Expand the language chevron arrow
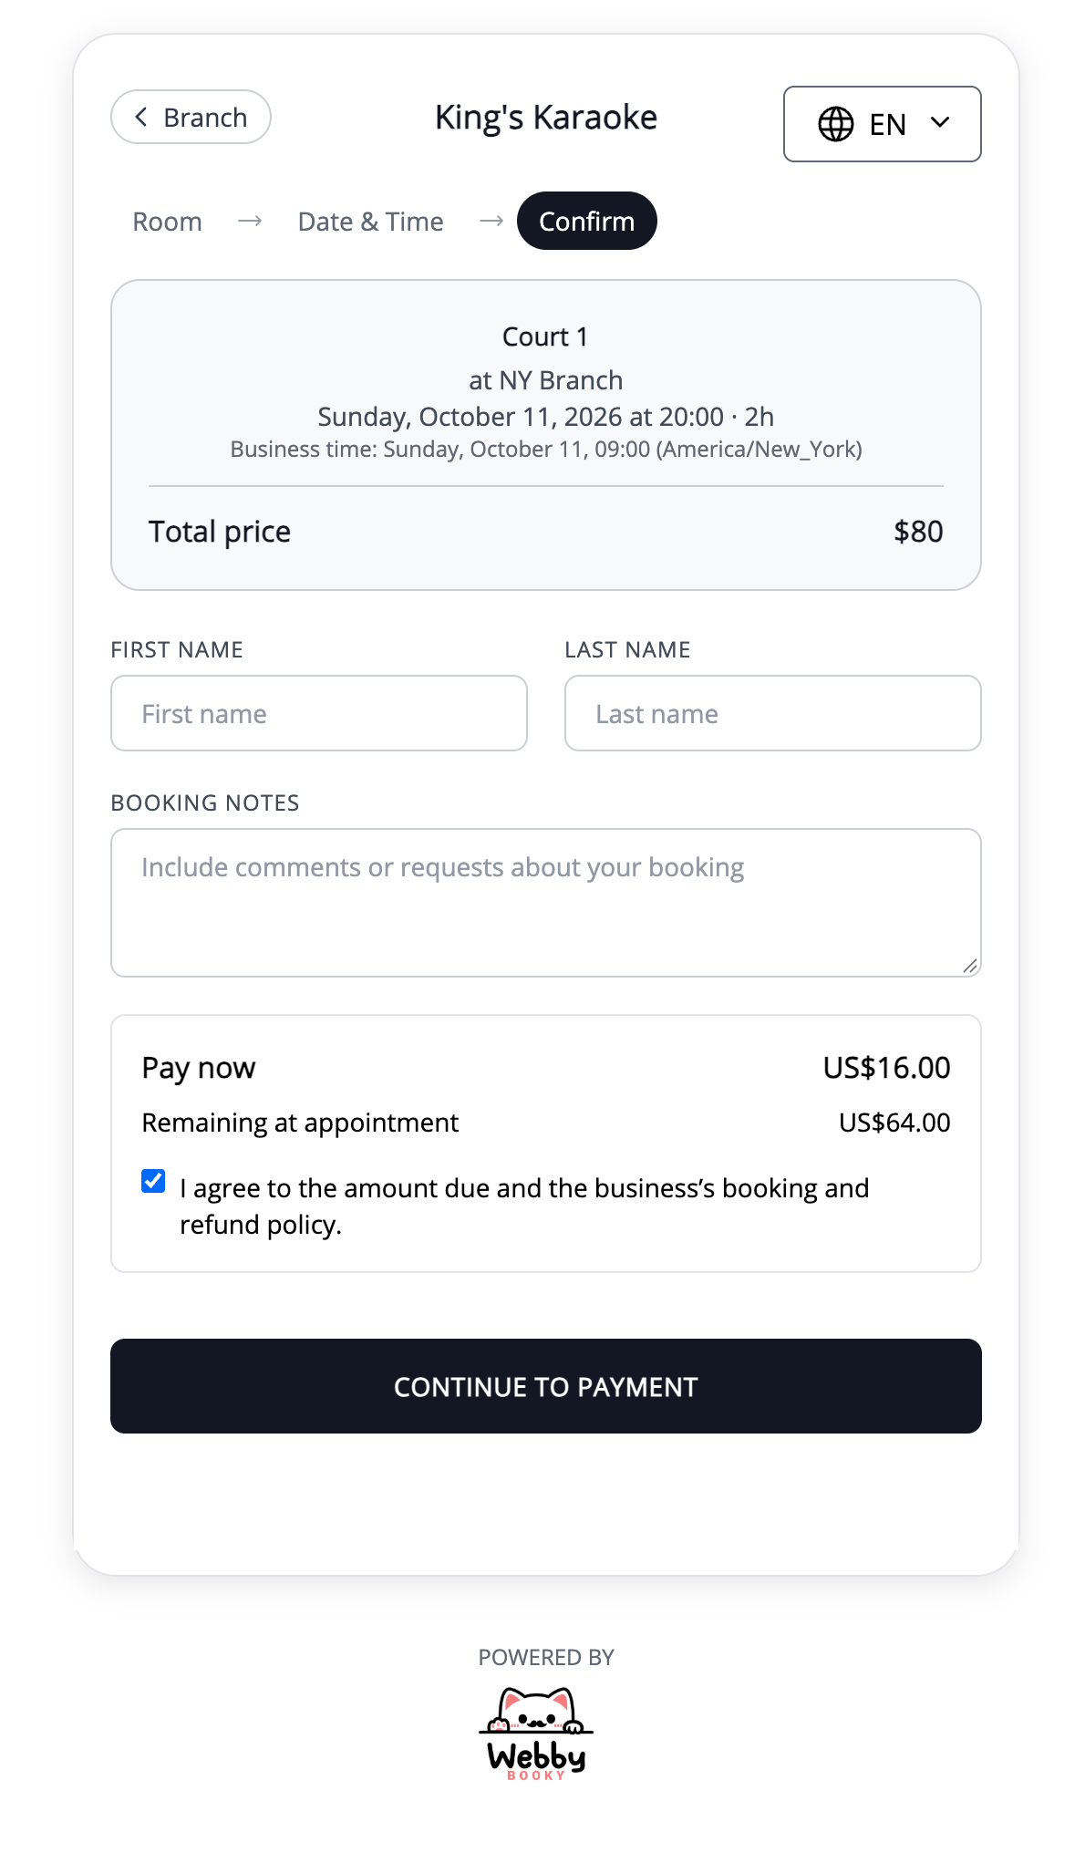This screenshot has height=1853, width=1085. [940, 122]
